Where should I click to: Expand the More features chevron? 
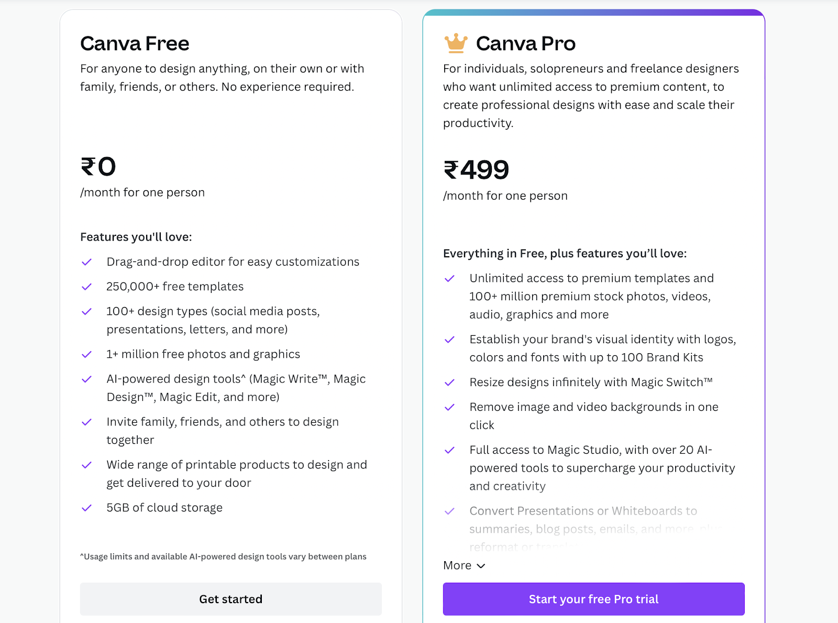(481, 566)
